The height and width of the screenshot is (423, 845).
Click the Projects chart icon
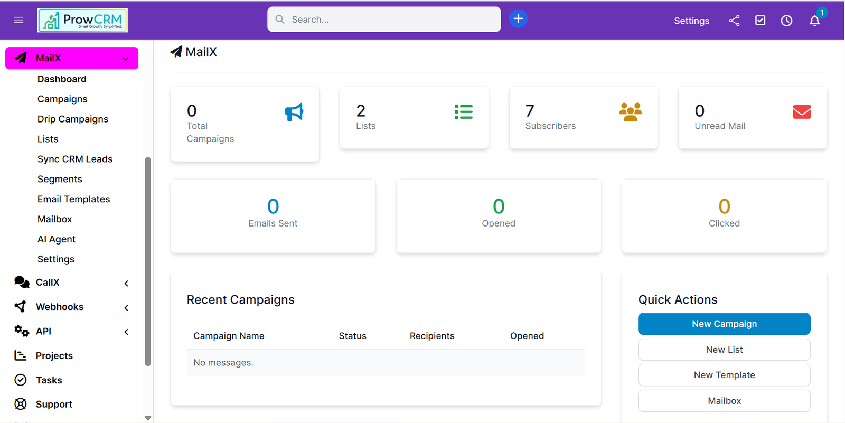pyautogui.click(x=21, y=355)
